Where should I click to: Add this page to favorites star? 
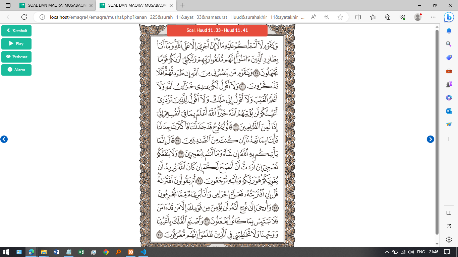[x=340, y=17]
